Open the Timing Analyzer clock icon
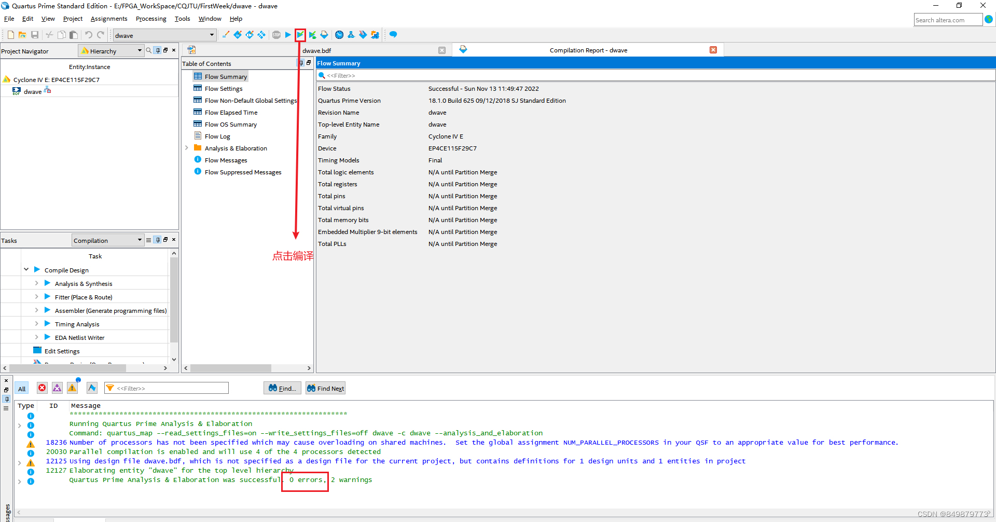 (x=339, y=35)
